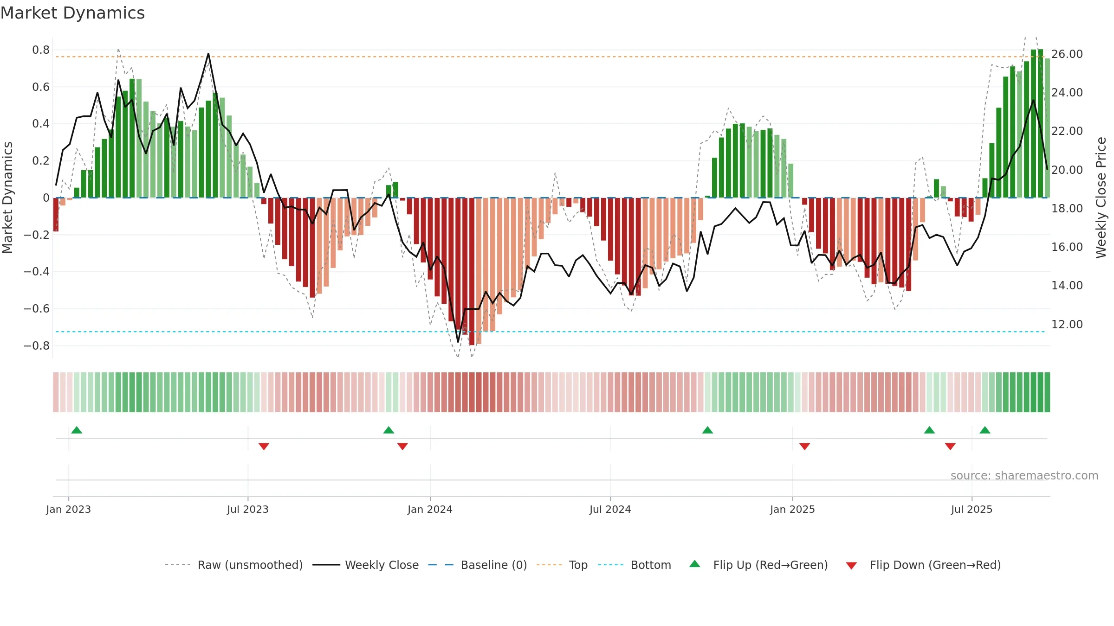Toggle the Top legend entry
Image resolution: width=1114 pixels, height=626 pixels.
point(562,565)
